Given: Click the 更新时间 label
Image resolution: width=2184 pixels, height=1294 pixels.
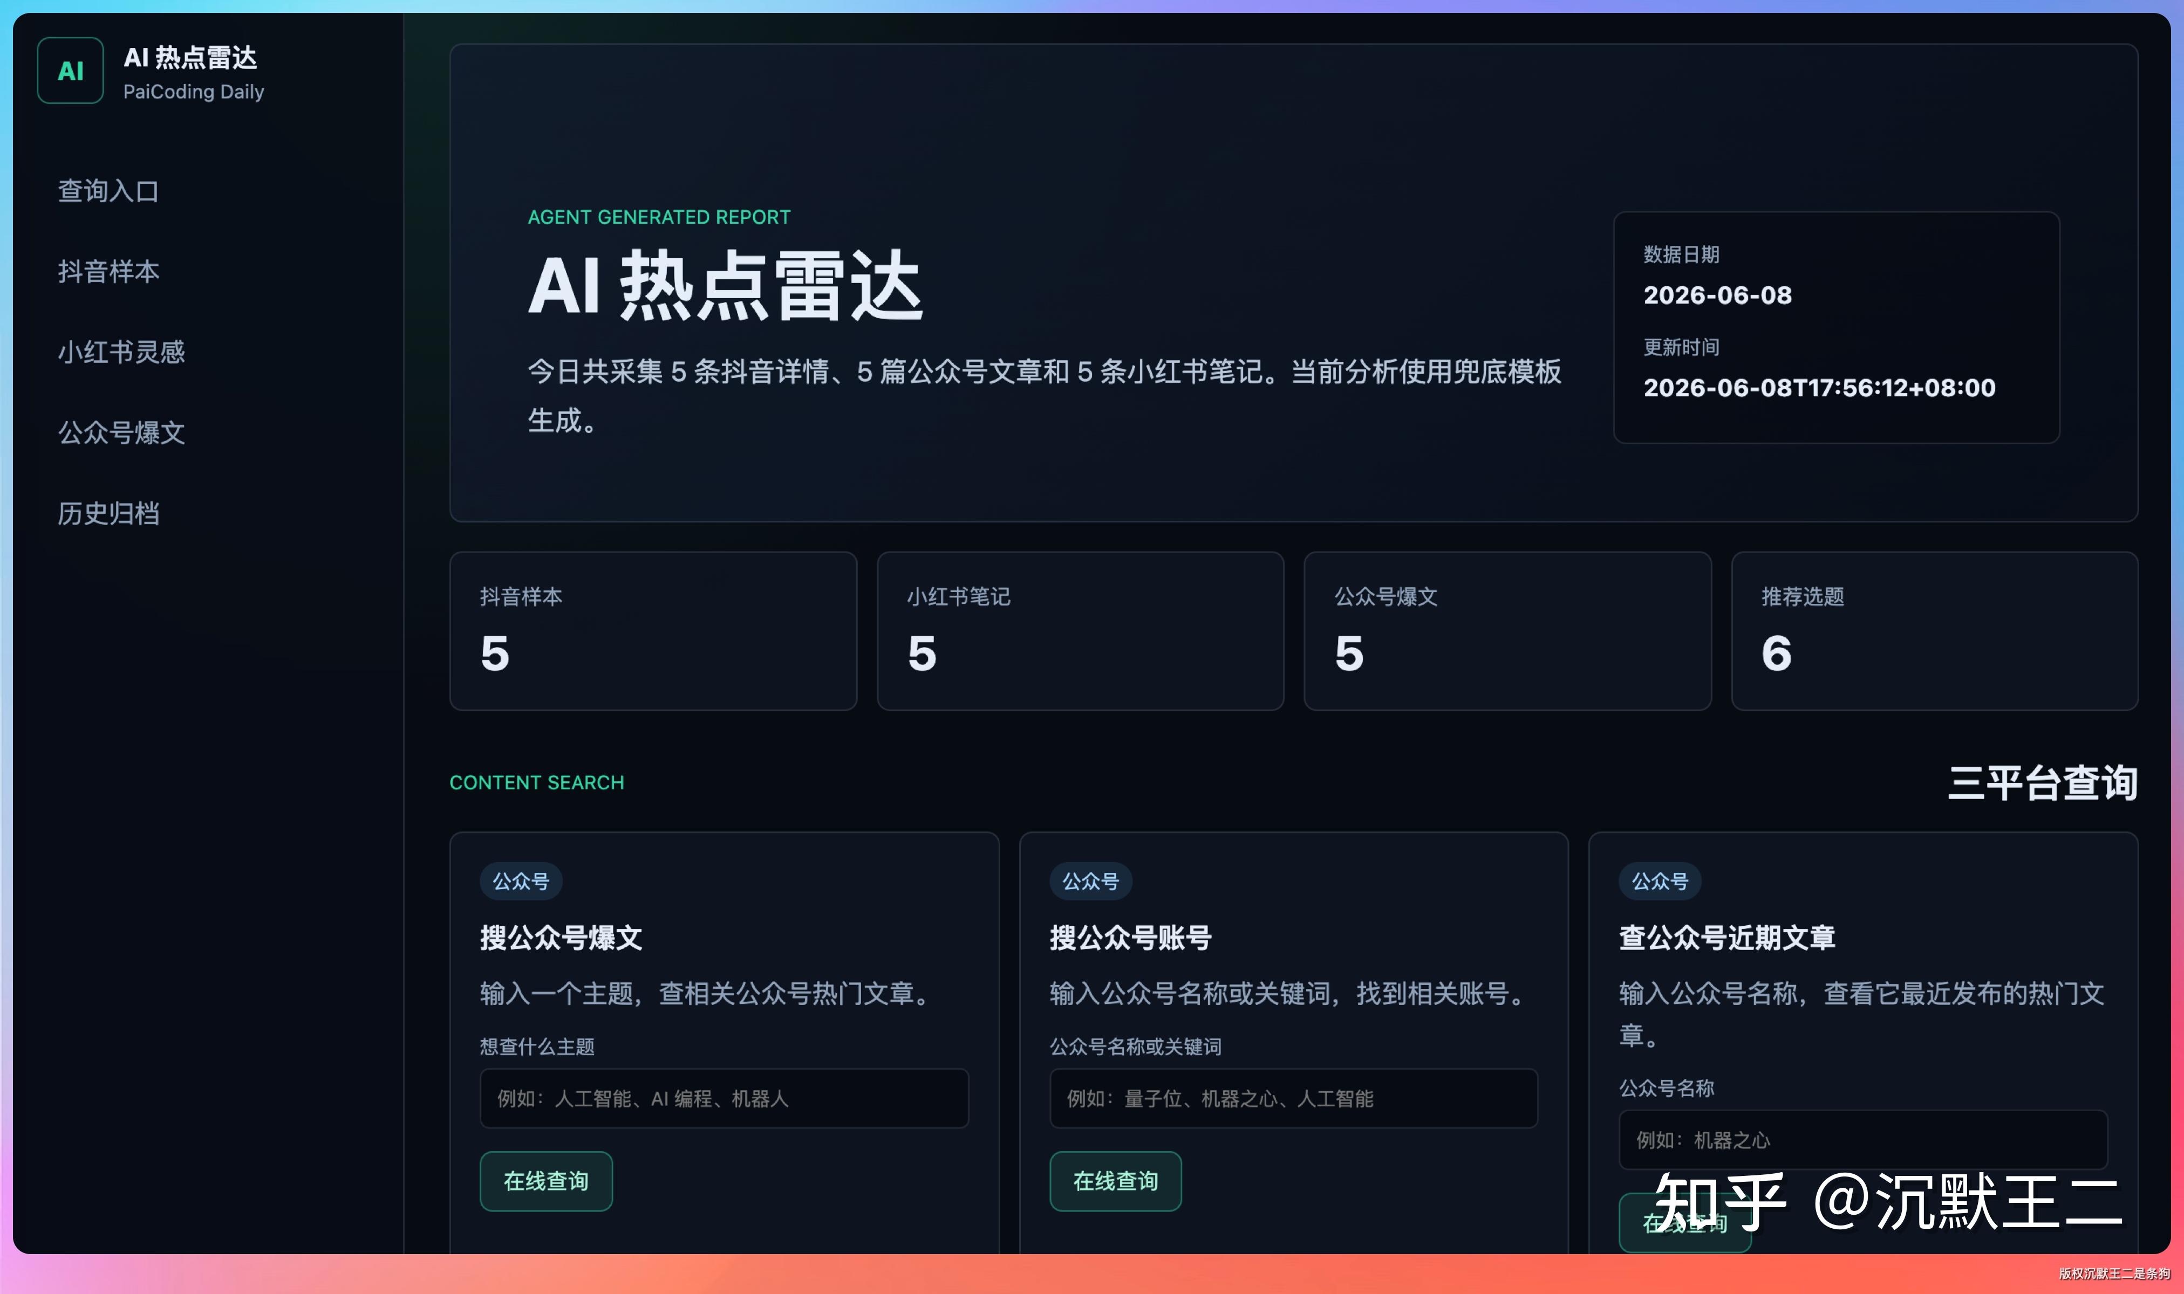Looking at the screenshot, I should [1681, 347].
